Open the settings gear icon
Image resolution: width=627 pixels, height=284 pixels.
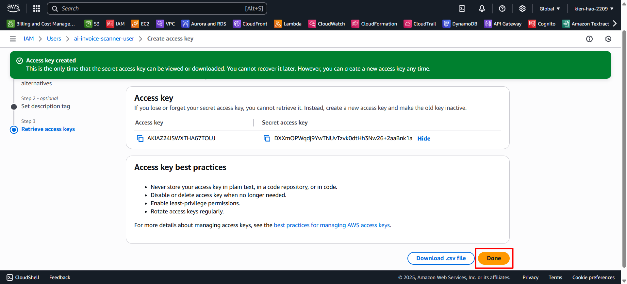coord(522,8)
